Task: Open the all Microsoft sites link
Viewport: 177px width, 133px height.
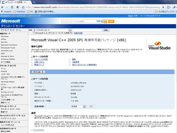Action: [x=150, y=16]
